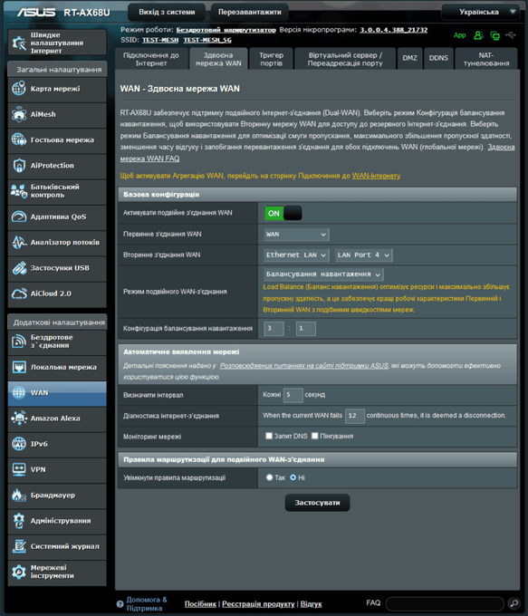Click the Amazon Alexa icon
Screen dimensions: 528x616
pyautogui.click(x=19, y=419)
